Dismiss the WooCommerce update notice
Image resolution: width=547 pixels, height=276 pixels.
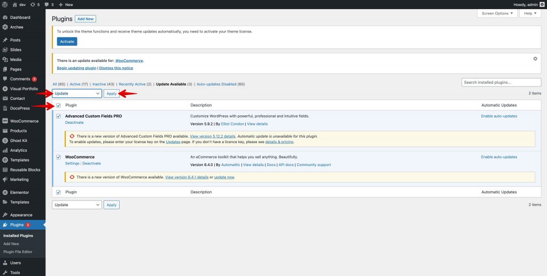click(x=535, y=59)
